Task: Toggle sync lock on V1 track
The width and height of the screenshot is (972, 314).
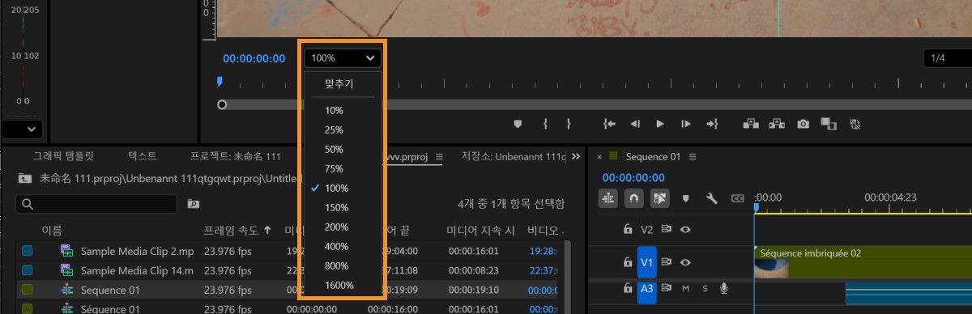Action: tap(667, 262)
